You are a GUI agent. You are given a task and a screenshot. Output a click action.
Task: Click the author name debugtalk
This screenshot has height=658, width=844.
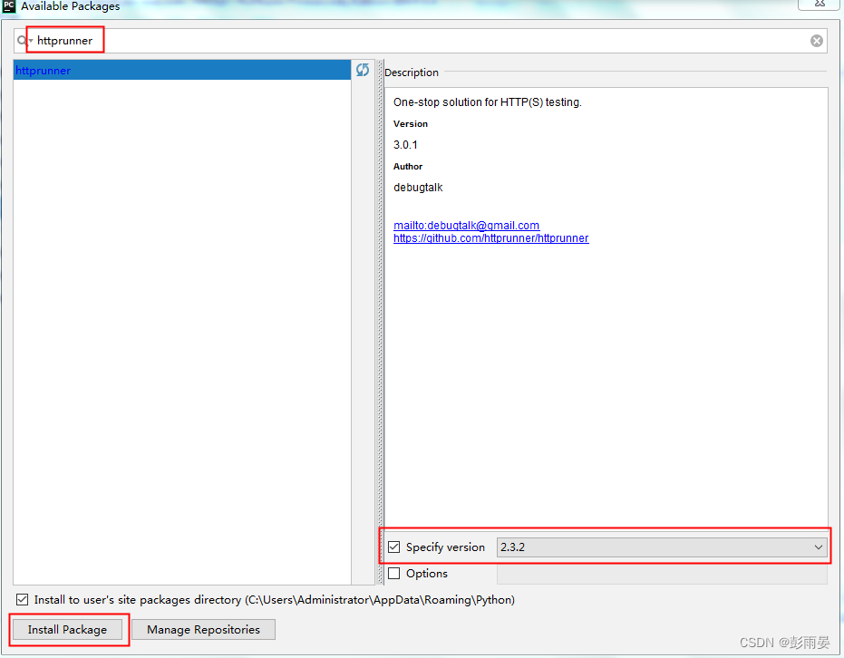pos(418,188)
